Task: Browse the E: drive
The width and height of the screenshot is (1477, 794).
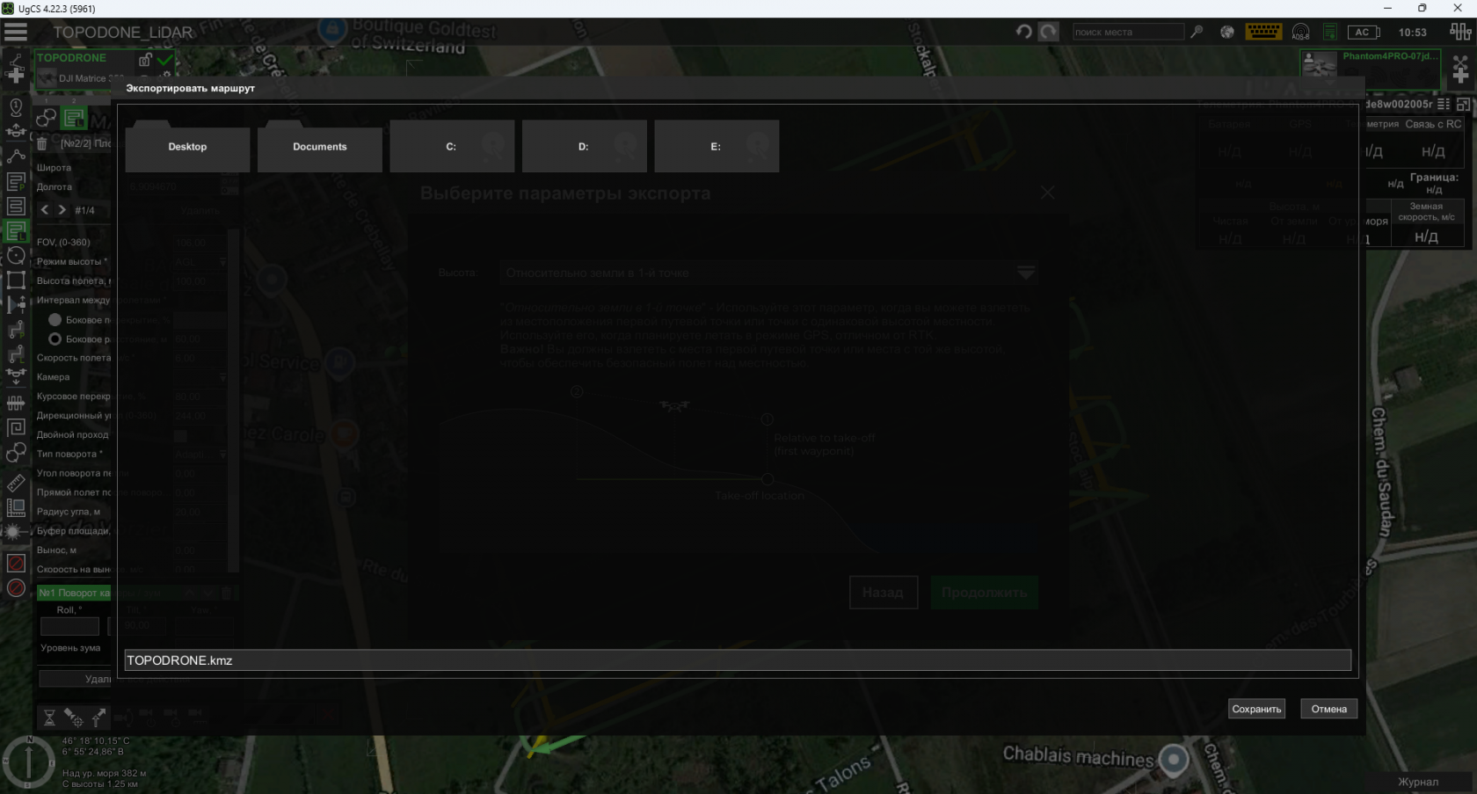Action: (x=717, y=146)
